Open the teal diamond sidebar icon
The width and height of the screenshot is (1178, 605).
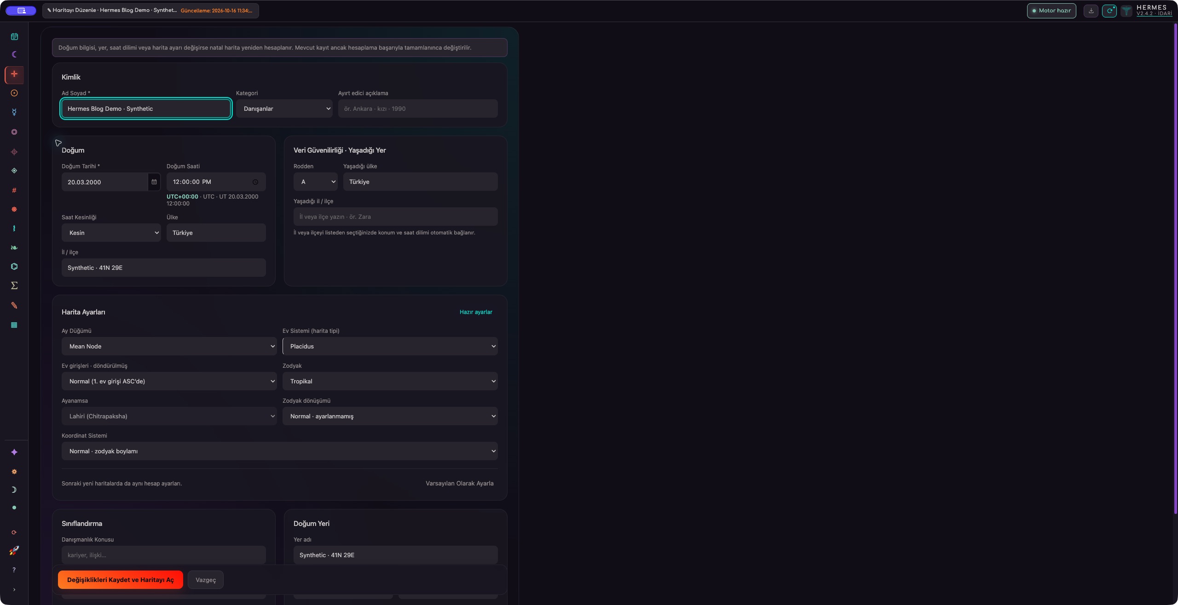pyautogui.click(x=14, y=171)
